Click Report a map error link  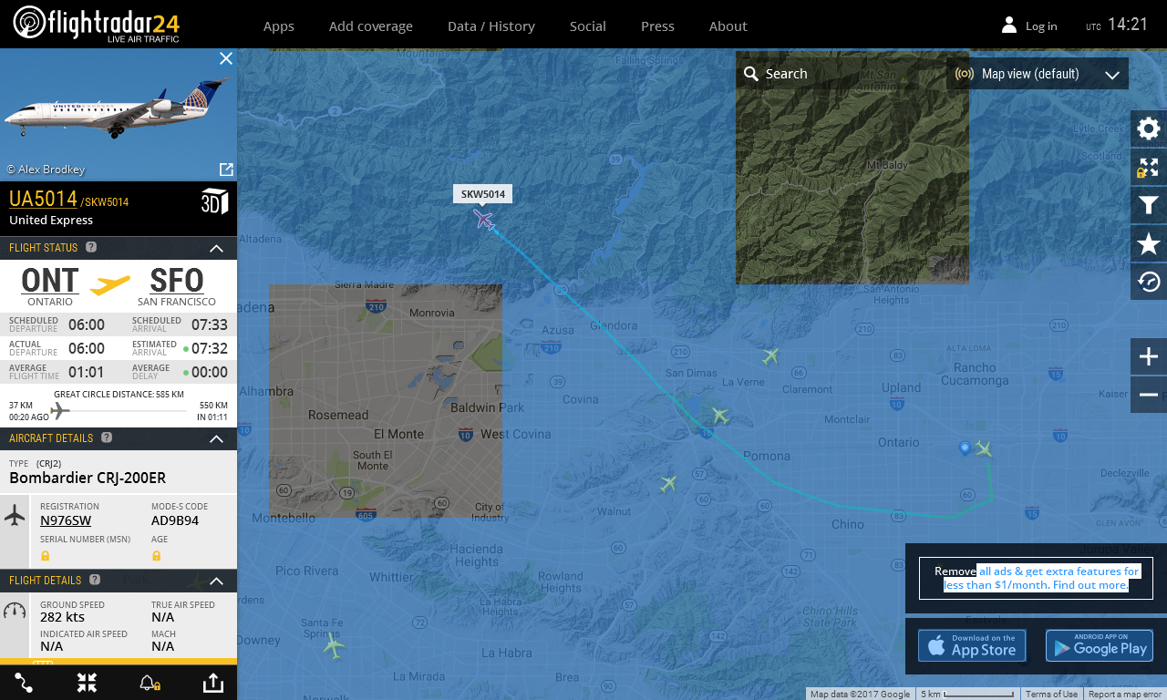coord(1125,695)
